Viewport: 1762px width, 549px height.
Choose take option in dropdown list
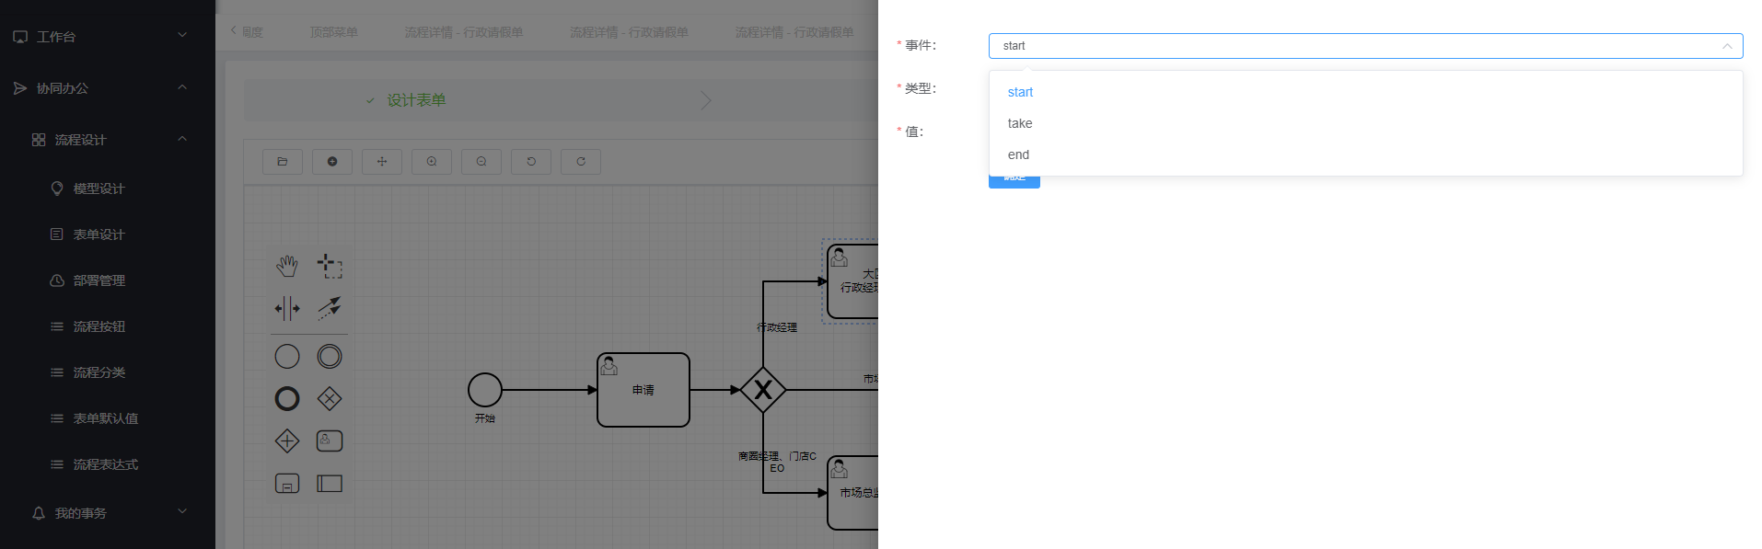(x=1366, y=123)
